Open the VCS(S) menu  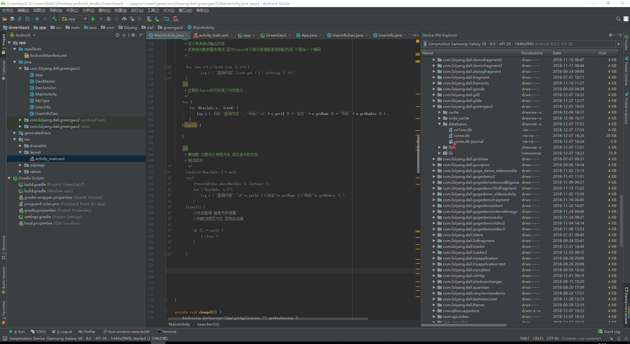point(169,10)
